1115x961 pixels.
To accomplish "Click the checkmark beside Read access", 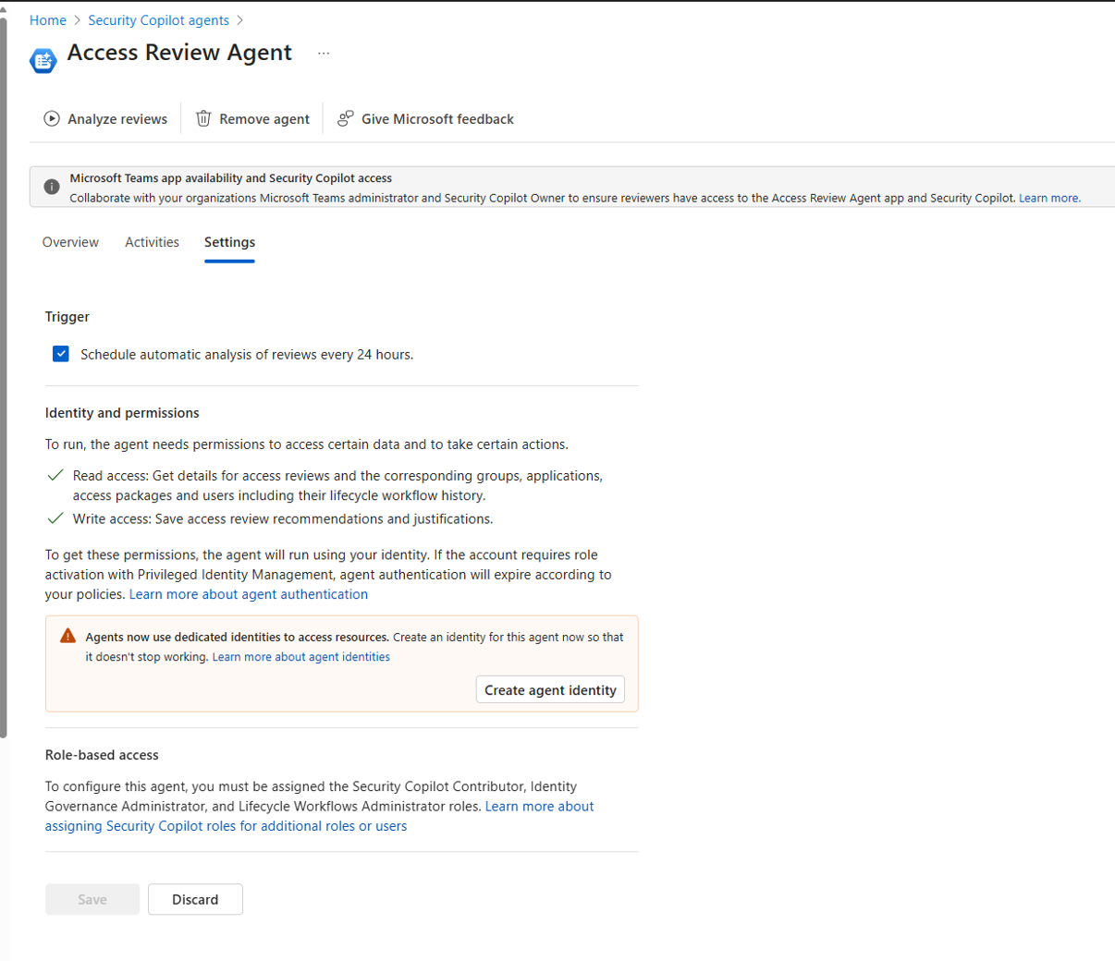I will [x=55, y=475].
